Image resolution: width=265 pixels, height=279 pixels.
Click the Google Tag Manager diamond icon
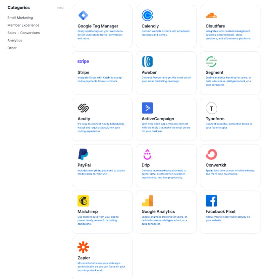click(x=83, y=15)
